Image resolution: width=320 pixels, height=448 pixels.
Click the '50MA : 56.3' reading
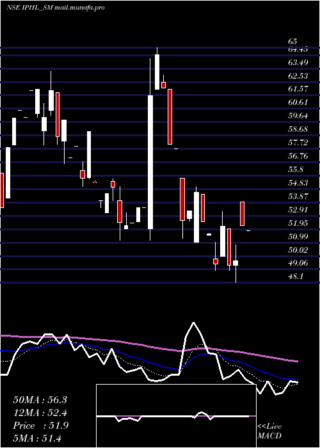pos(40,400)
